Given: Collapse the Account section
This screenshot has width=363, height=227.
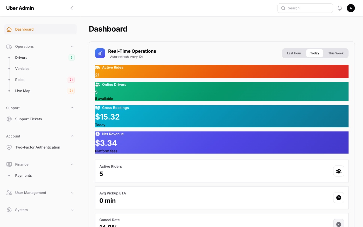Looking at the screenshot, I should point(72,136).
